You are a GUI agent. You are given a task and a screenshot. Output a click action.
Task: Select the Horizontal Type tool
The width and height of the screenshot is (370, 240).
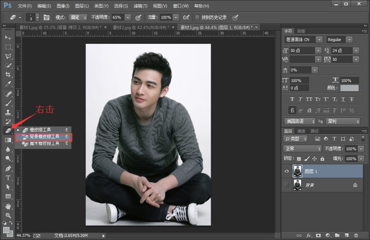click(8, 178)
